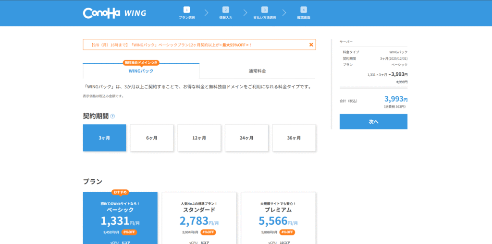
Task: Choose the 12ヶ月 contract period
Action: (x=199, y=138)
